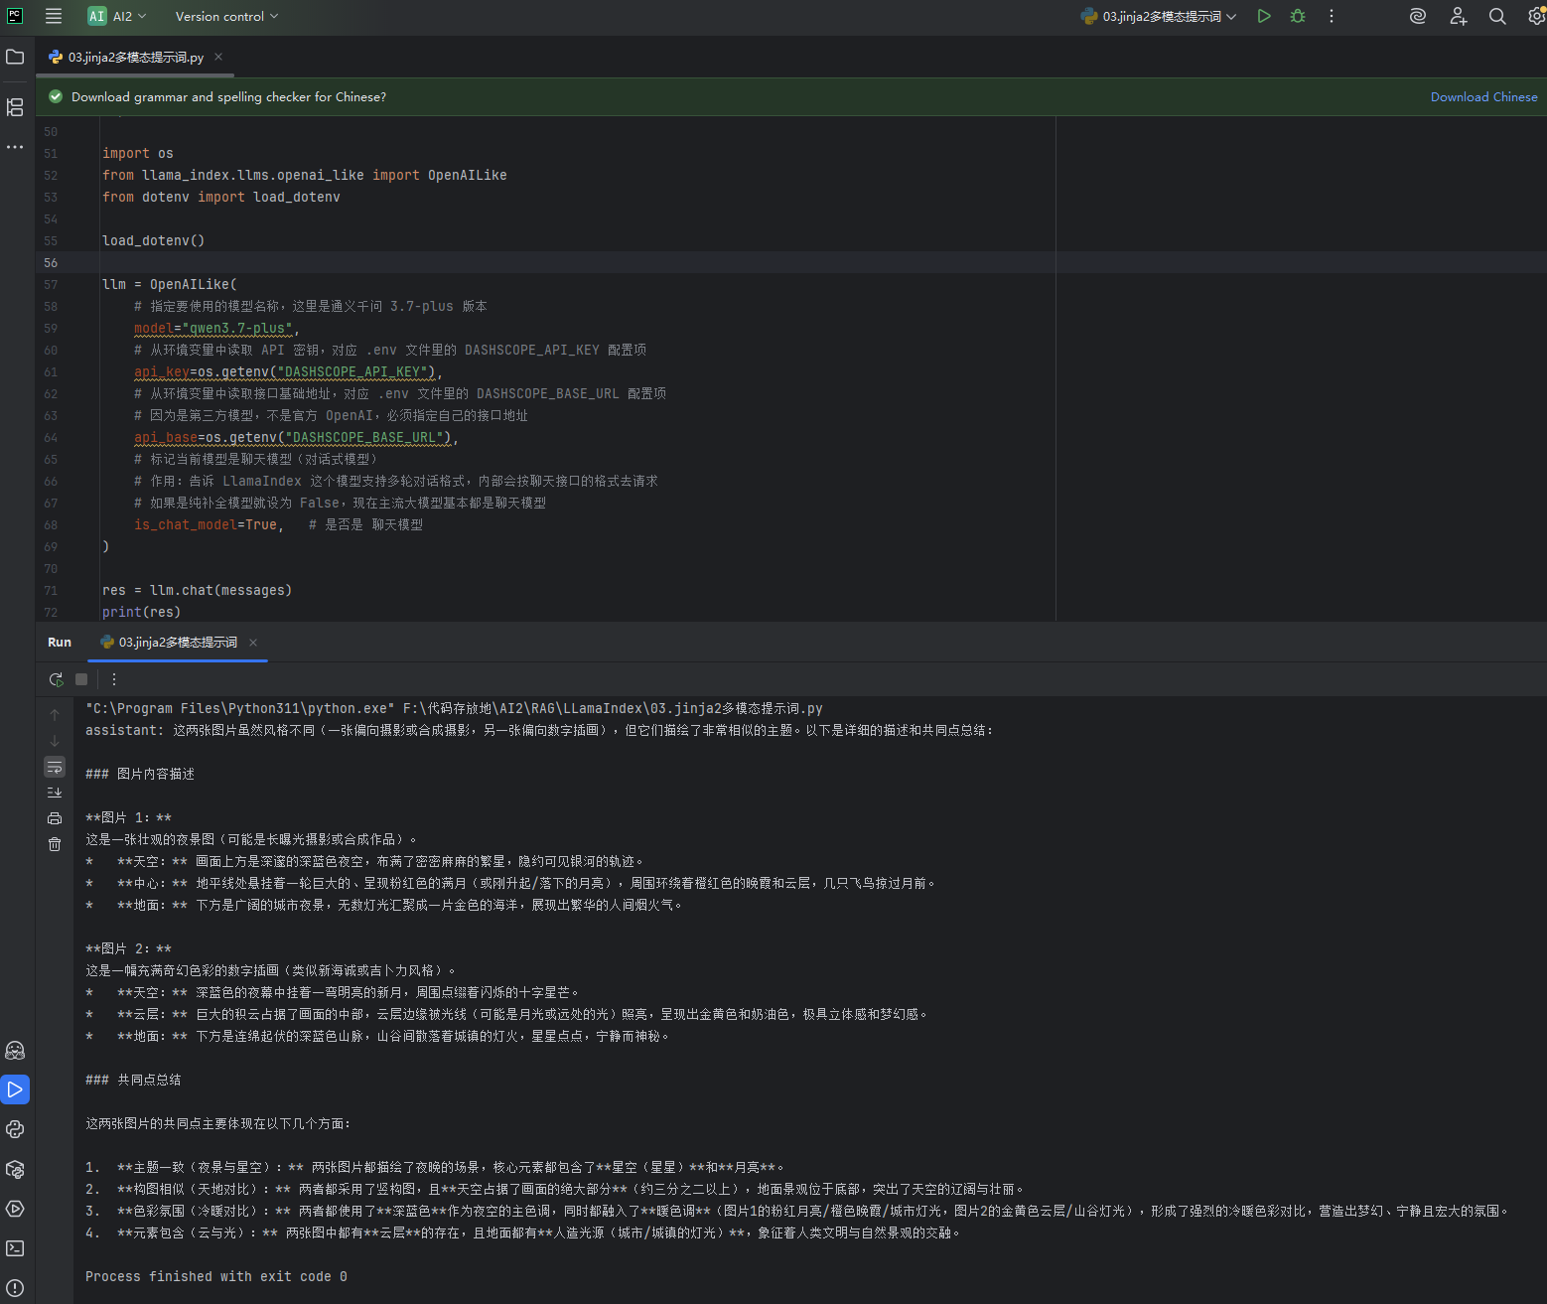The image size is (1547, 1304).
Task: Click the PyCharm application logo
Action: coord(15,16)
